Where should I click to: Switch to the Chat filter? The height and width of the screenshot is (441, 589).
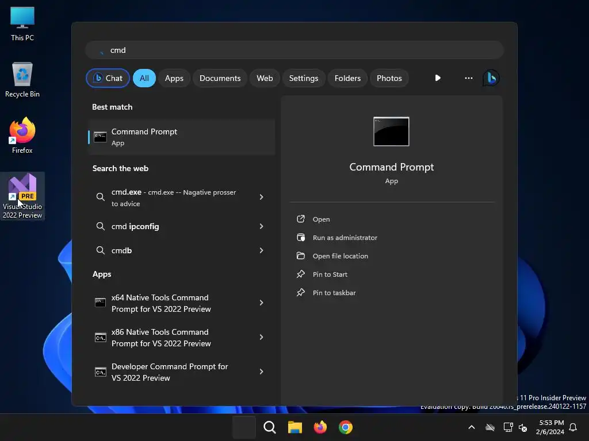pos(108,78)
